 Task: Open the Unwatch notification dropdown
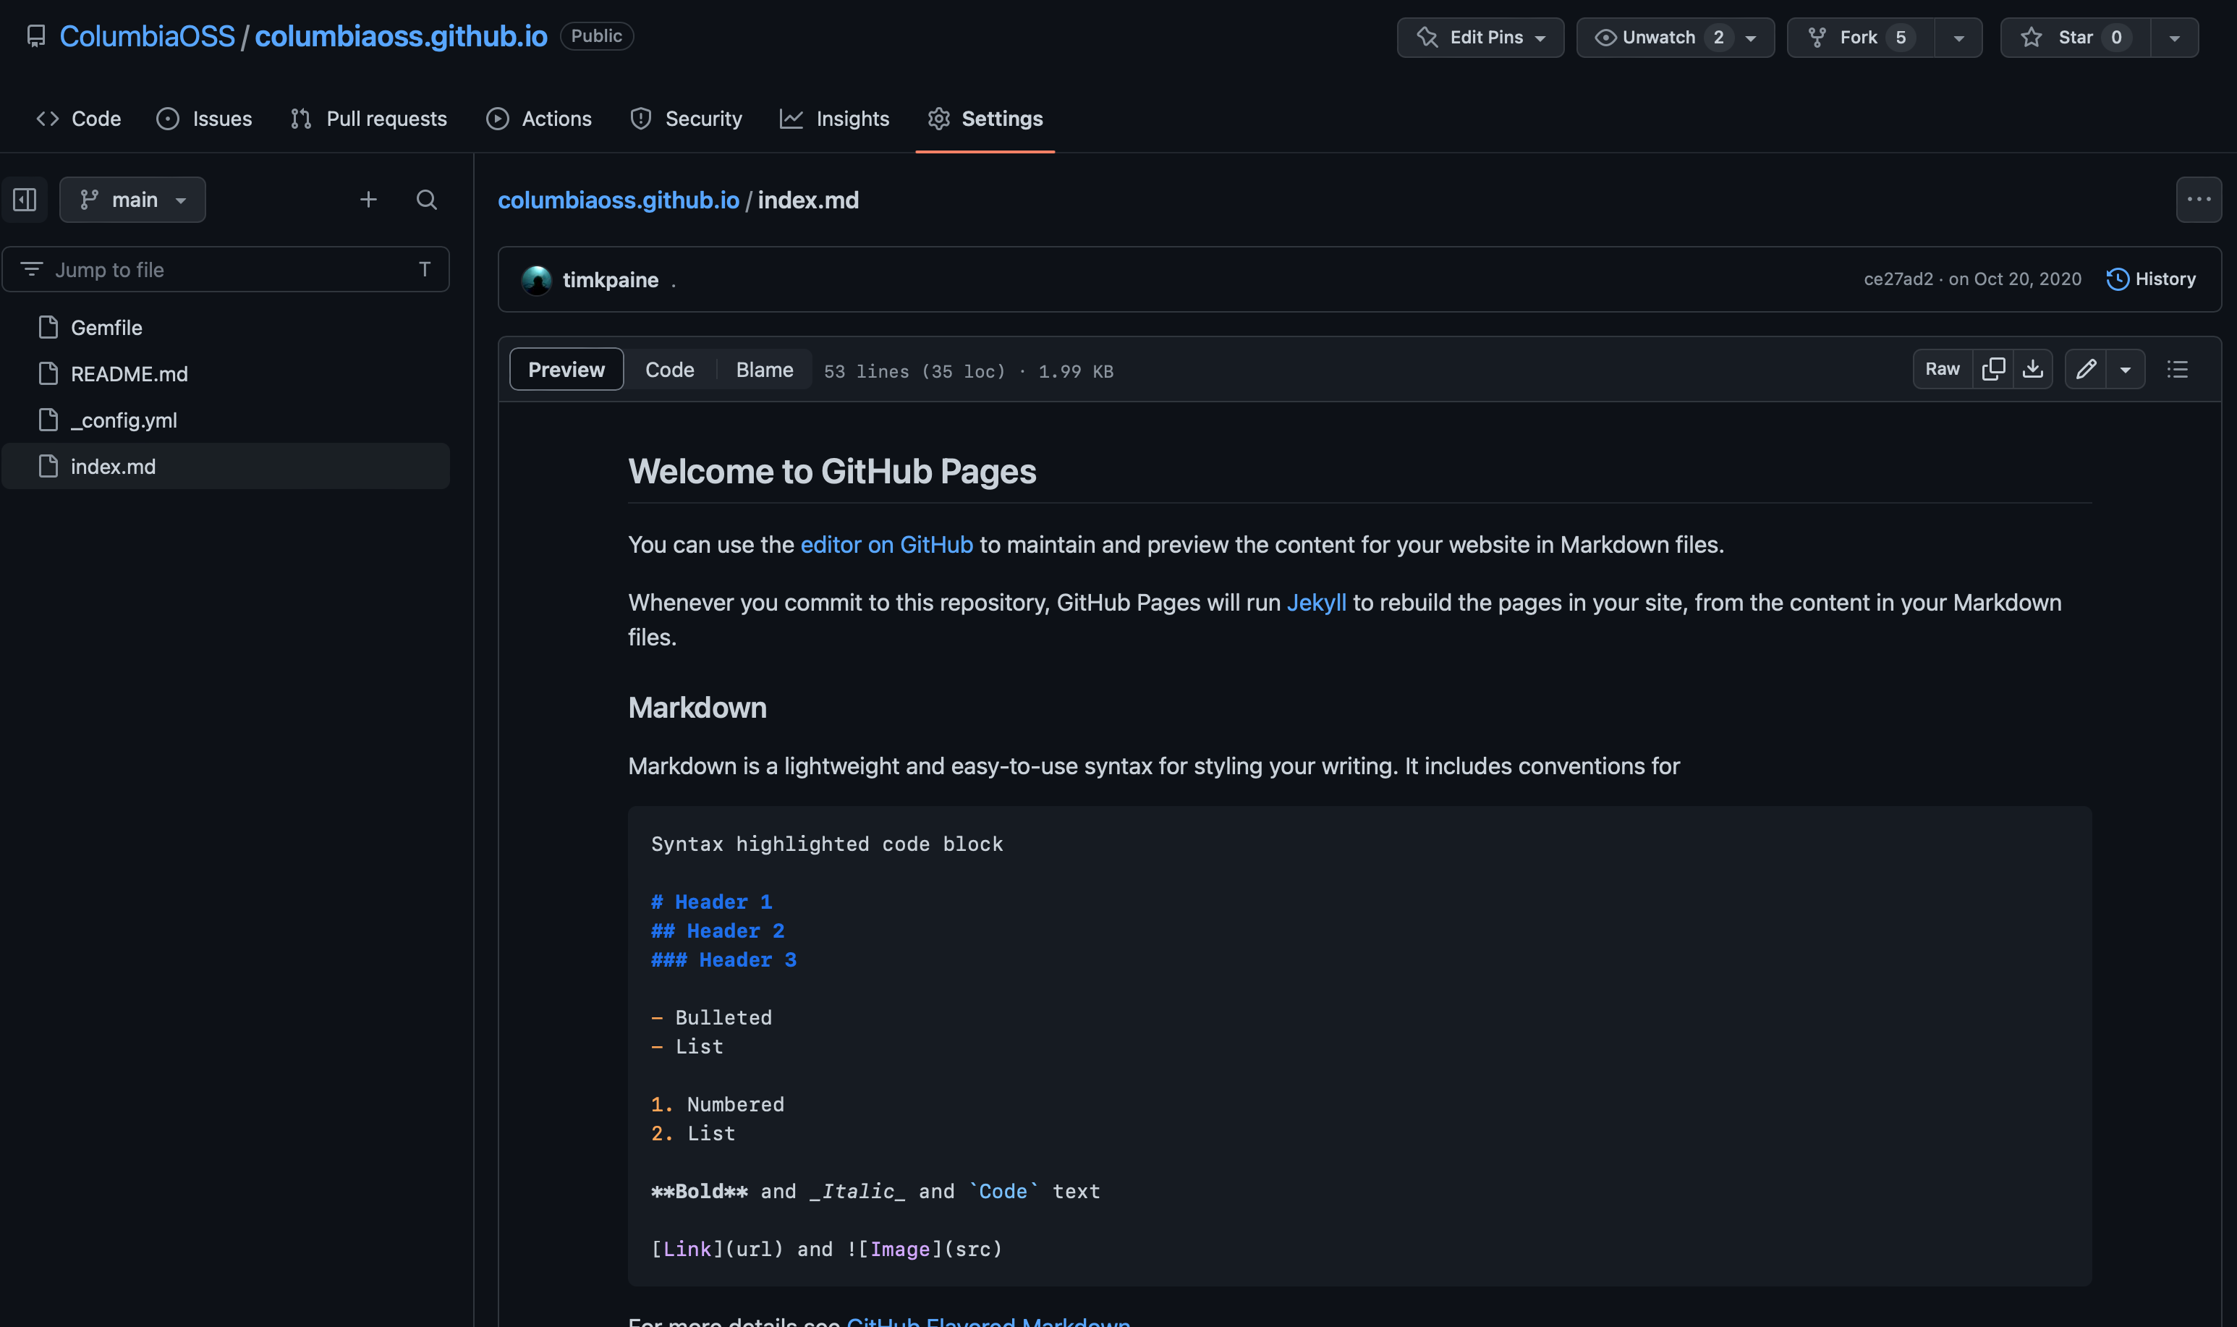coord(1675,38)
